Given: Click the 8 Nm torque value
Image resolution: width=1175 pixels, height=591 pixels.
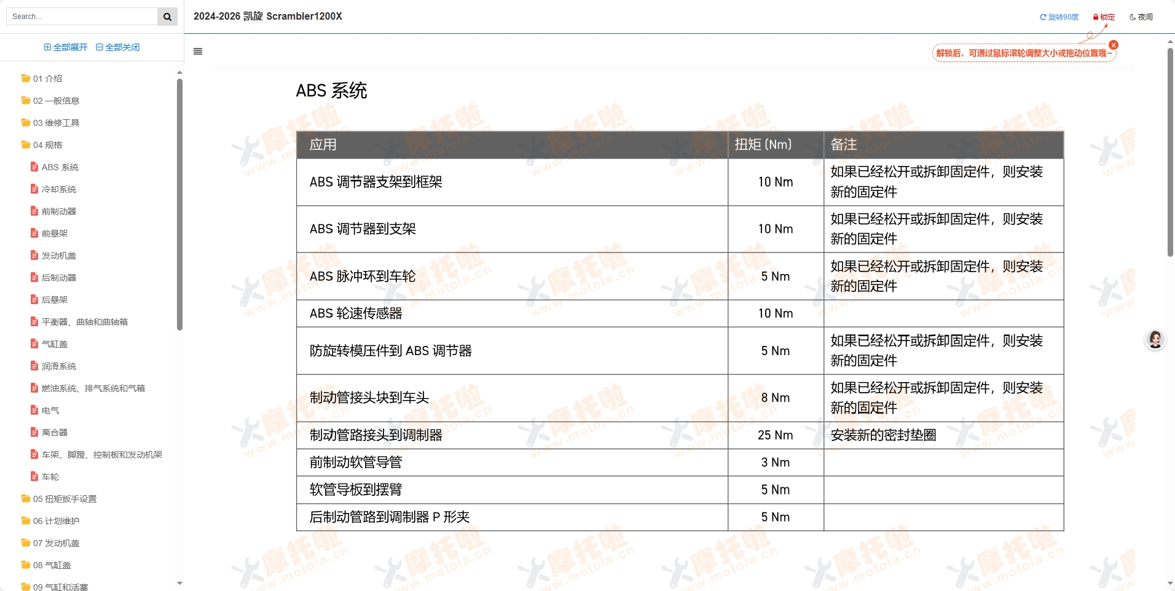Looking at the screenshot, I should 776,398.
